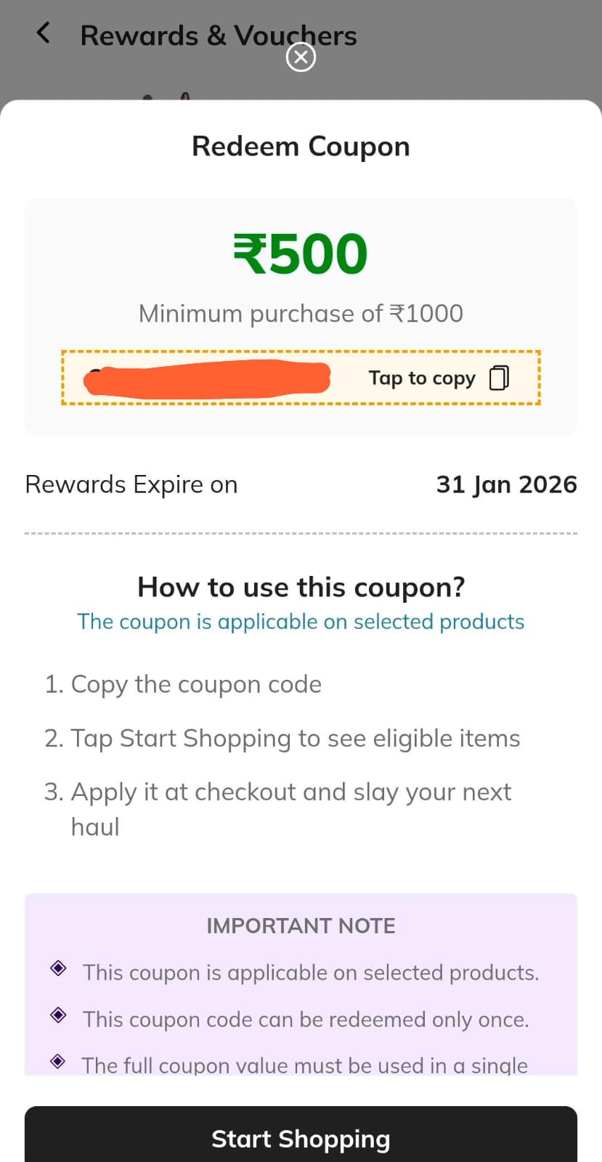Tap the diamond bullet beside "redeemed only once"
Viewport: 602px width, 1162px height.
(x=58, y=1015)
